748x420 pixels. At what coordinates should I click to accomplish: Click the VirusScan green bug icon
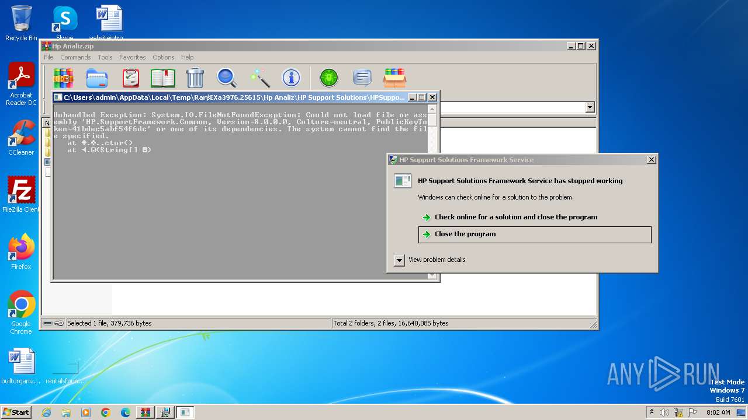(x=329, y=78)
